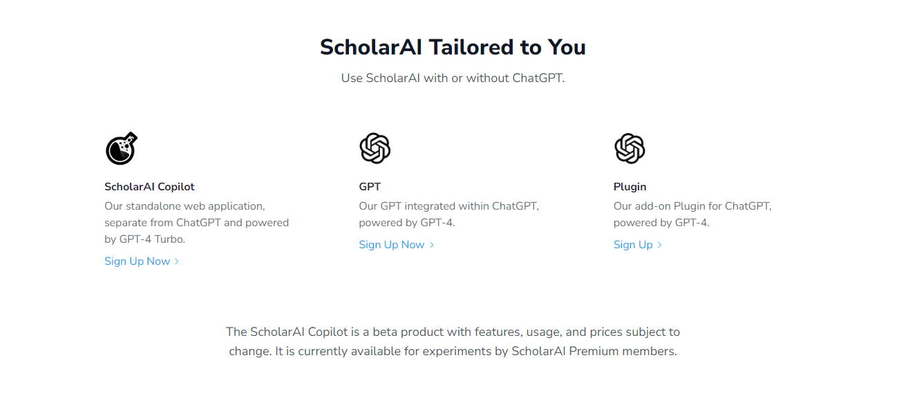Click the dark flask emblem for Copilot
The image size is (901, 420).
click(x=121, y=148)
